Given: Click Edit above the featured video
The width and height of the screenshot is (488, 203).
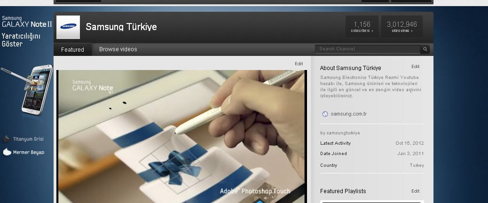Looking at the screenshot, I should point(299,63).
